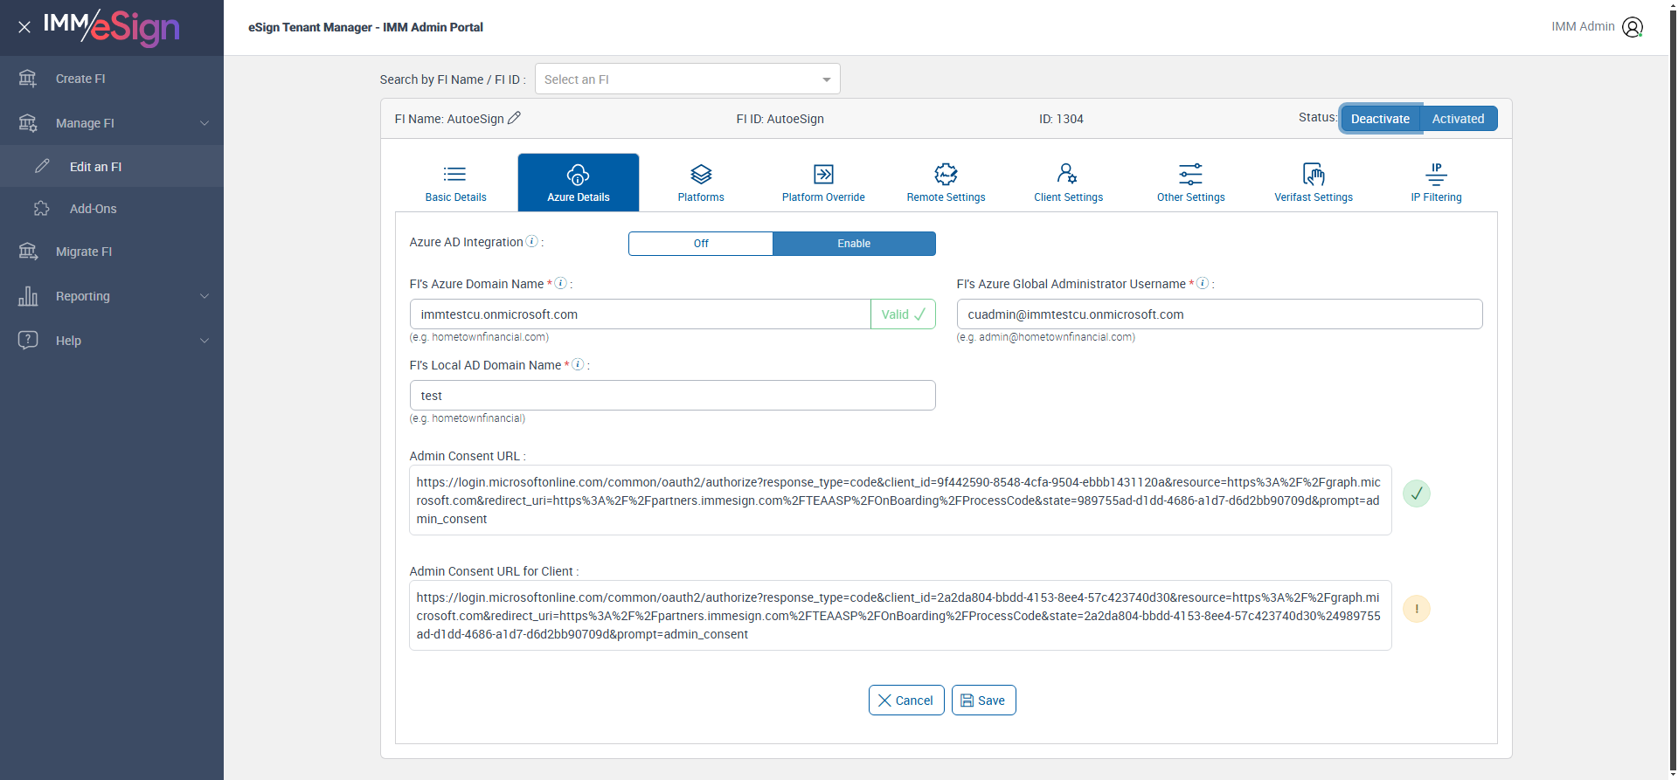Click the Deactivate status button
Screen dimensions: 1678x780
click(1380, 119)
